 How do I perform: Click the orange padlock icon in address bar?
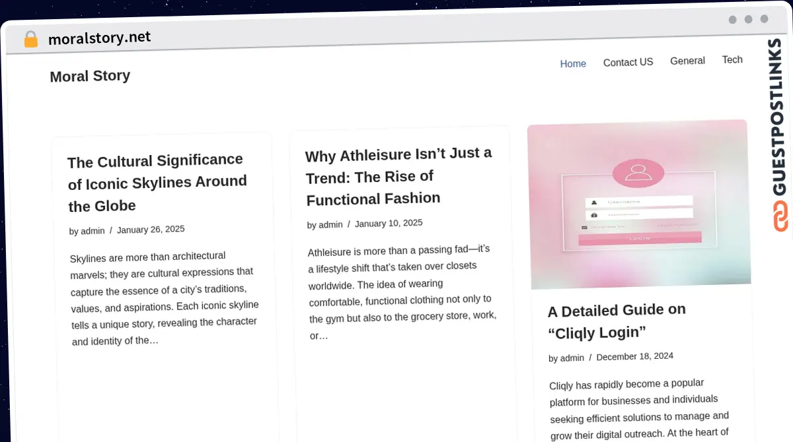pos(30,40)
